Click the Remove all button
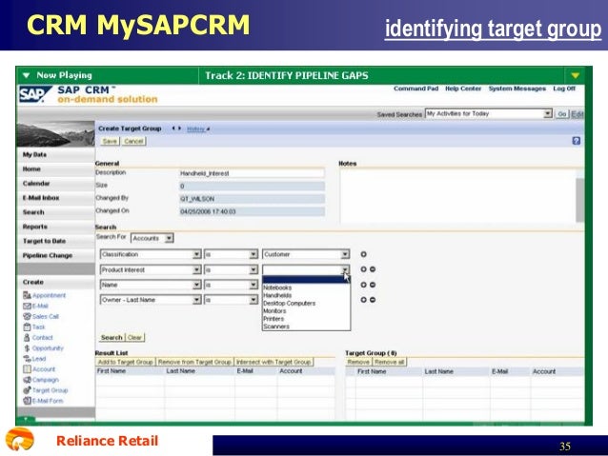This screenshot has width=608, height=456. coord(390,362)
